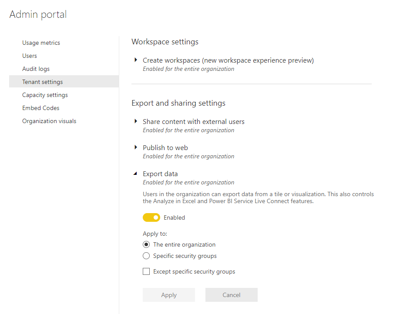
Task: Check Except specific security groups box
Action: pos(146,271)
